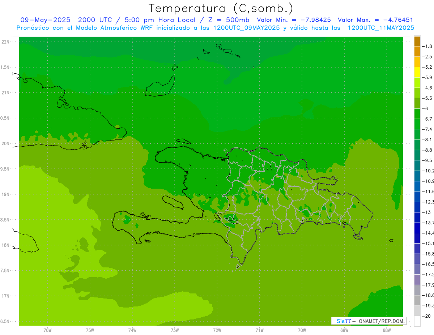Select the date "09-May-2025" in header
This screenshot has height=335, width=434.
[x=45, y=20]
